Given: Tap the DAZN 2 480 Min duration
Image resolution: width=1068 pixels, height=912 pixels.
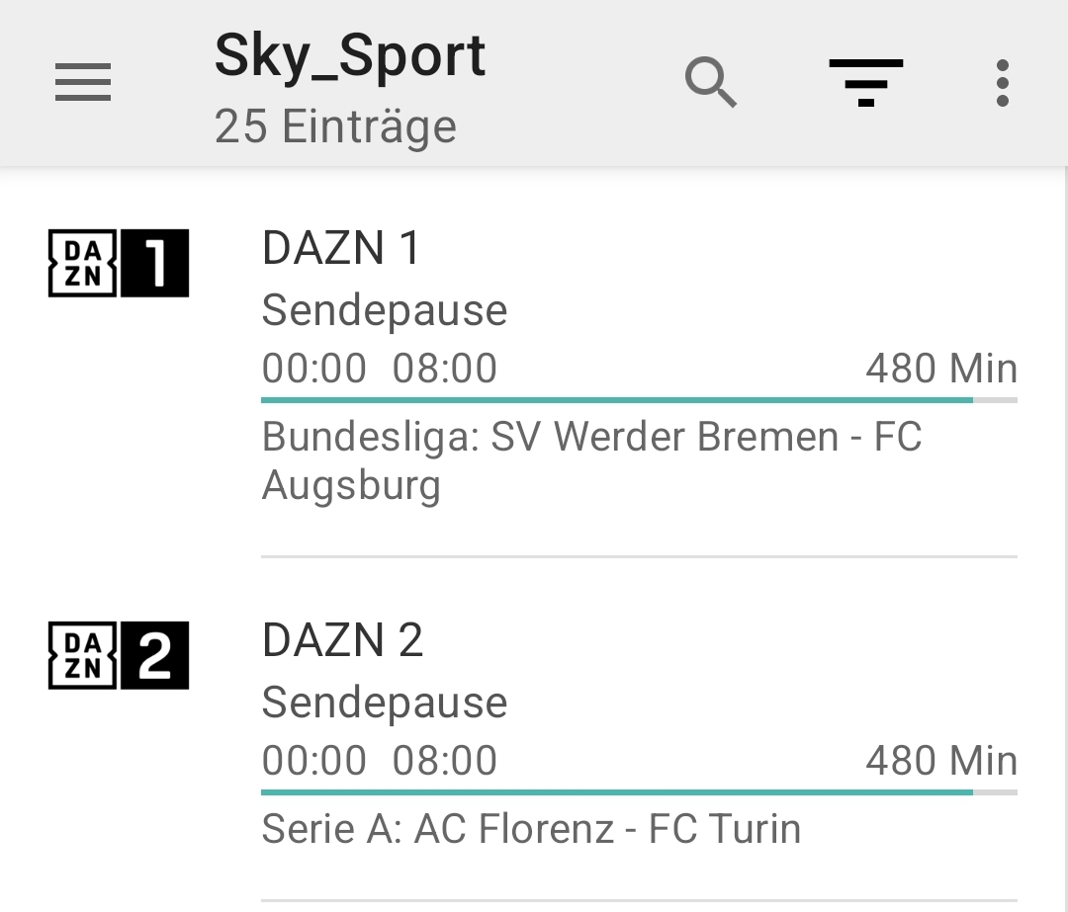Looking at the screenshot, I should (940, 761).
